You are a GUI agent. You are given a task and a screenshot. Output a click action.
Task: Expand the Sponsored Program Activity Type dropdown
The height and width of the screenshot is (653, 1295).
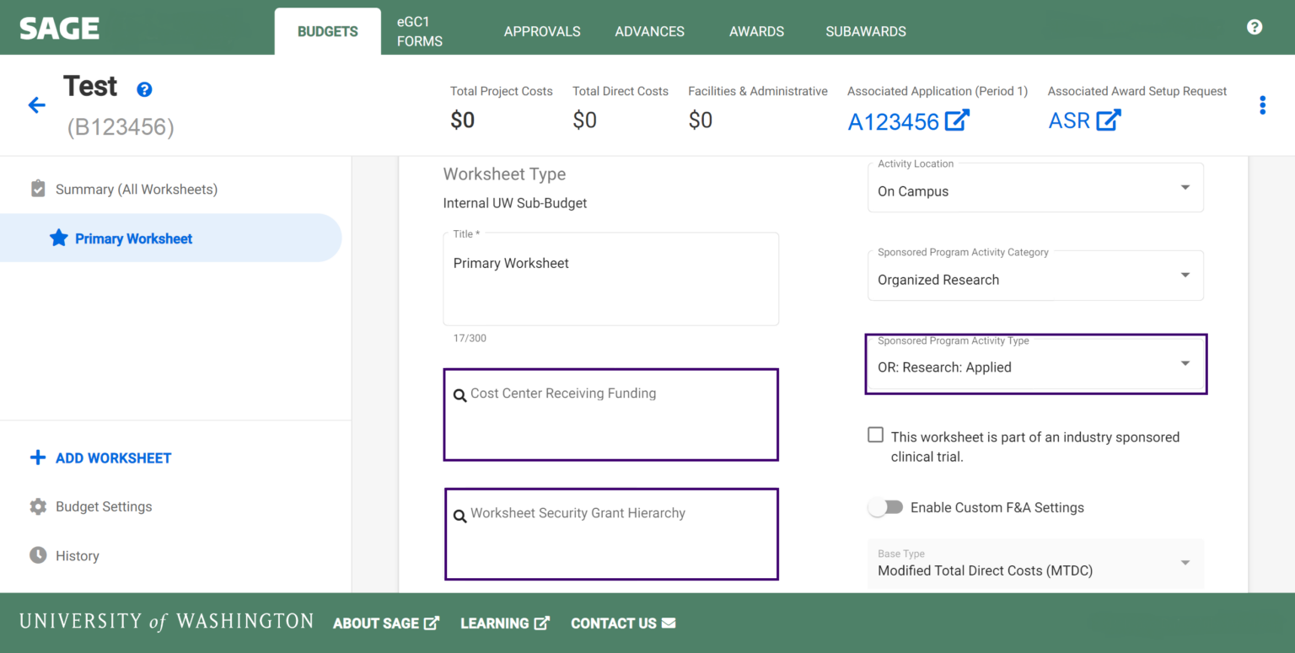coord(1185,363)
